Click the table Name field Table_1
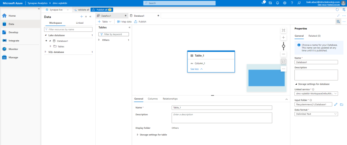The height and width of the screenshot is (145, 347). (x=222, y=108)
